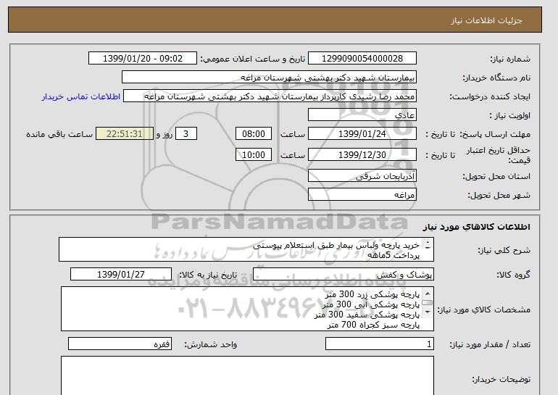Click the validity time field 10:00
The height and width of the screenshot is (395, 558).
click(254, 155)
